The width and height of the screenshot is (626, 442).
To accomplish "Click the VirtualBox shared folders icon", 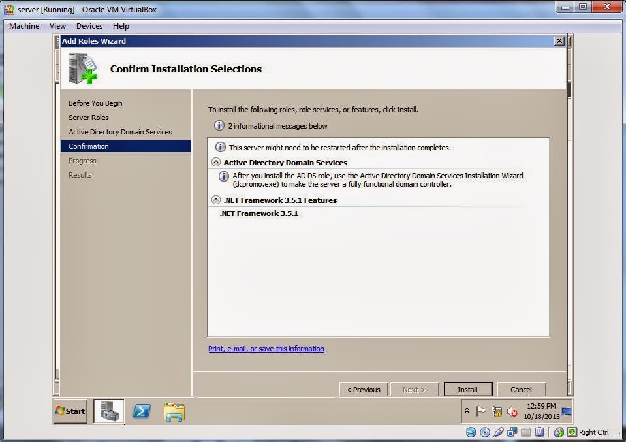I will (525, 432).
